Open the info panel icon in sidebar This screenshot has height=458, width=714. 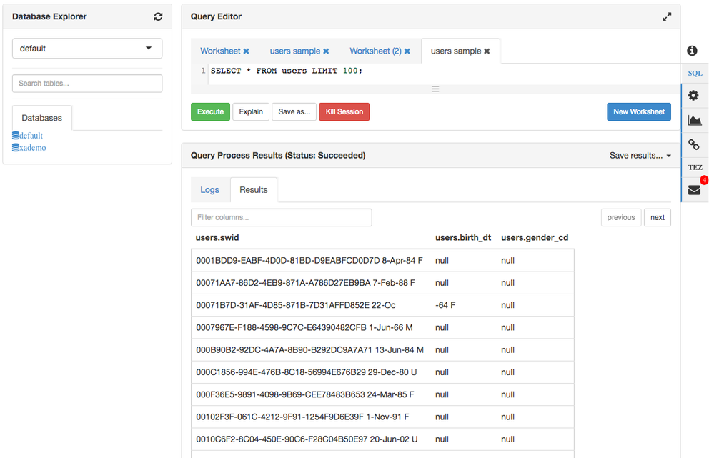pos(692,51)
